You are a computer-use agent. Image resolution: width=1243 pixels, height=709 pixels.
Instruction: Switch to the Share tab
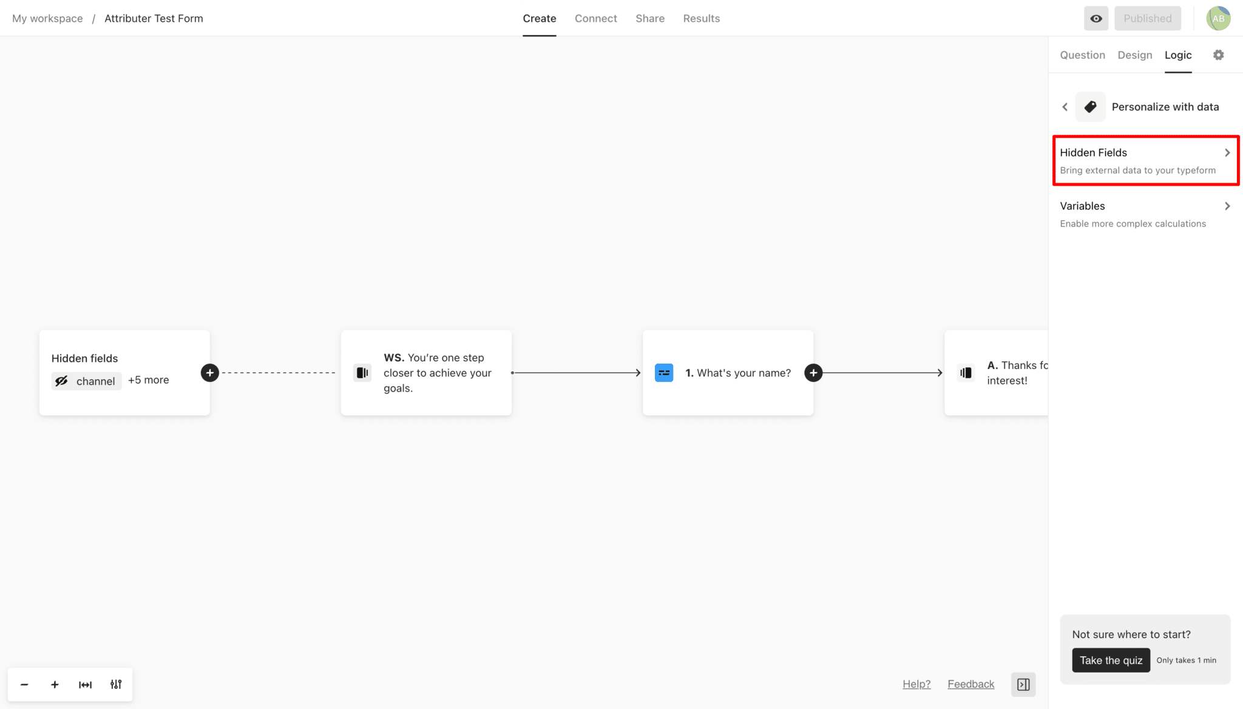pyautogui.click(x=650, y=18)
